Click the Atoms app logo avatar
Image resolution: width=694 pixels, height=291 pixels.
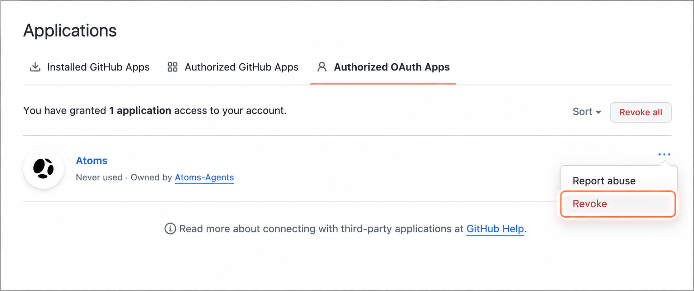[x=43, y=168]
